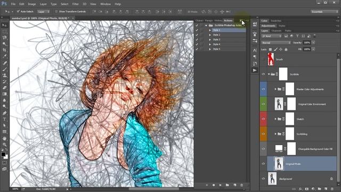Select the Blur tool
Screen dimensions: 341x192
click(4, 100)
